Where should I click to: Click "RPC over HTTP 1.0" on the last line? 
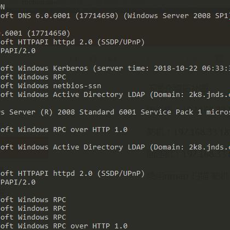point(90,226)
